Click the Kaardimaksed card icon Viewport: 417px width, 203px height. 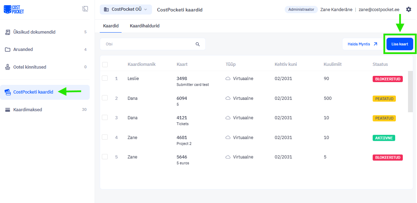pyautogui.click(x=8, y=110)
